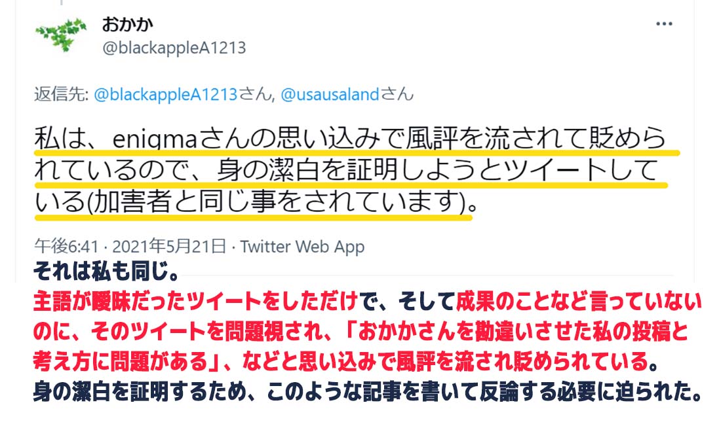Image resolution: width=721 pixels, height=424 pixels.
Task: Open @blackappleA1213 mention in reply line
Action: [x=166, y=94]
